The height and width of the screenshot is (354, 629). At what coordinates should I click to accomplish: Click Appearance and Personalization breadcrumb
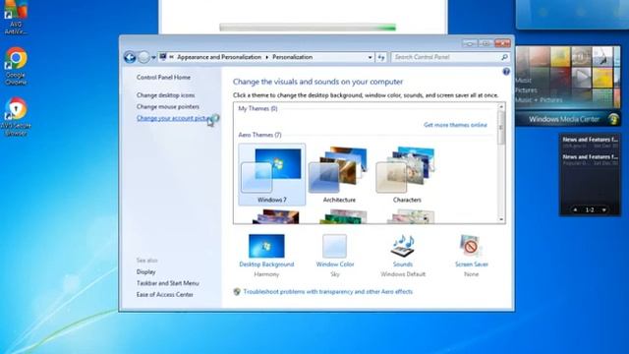(219, 57)
